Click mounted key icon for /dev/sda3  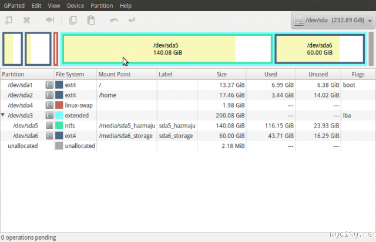pos(49,115)
